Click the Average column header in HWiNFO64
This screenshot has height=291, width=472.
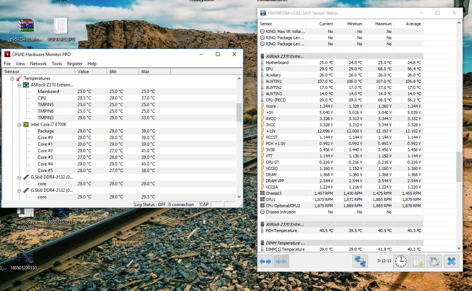[408, 24]
